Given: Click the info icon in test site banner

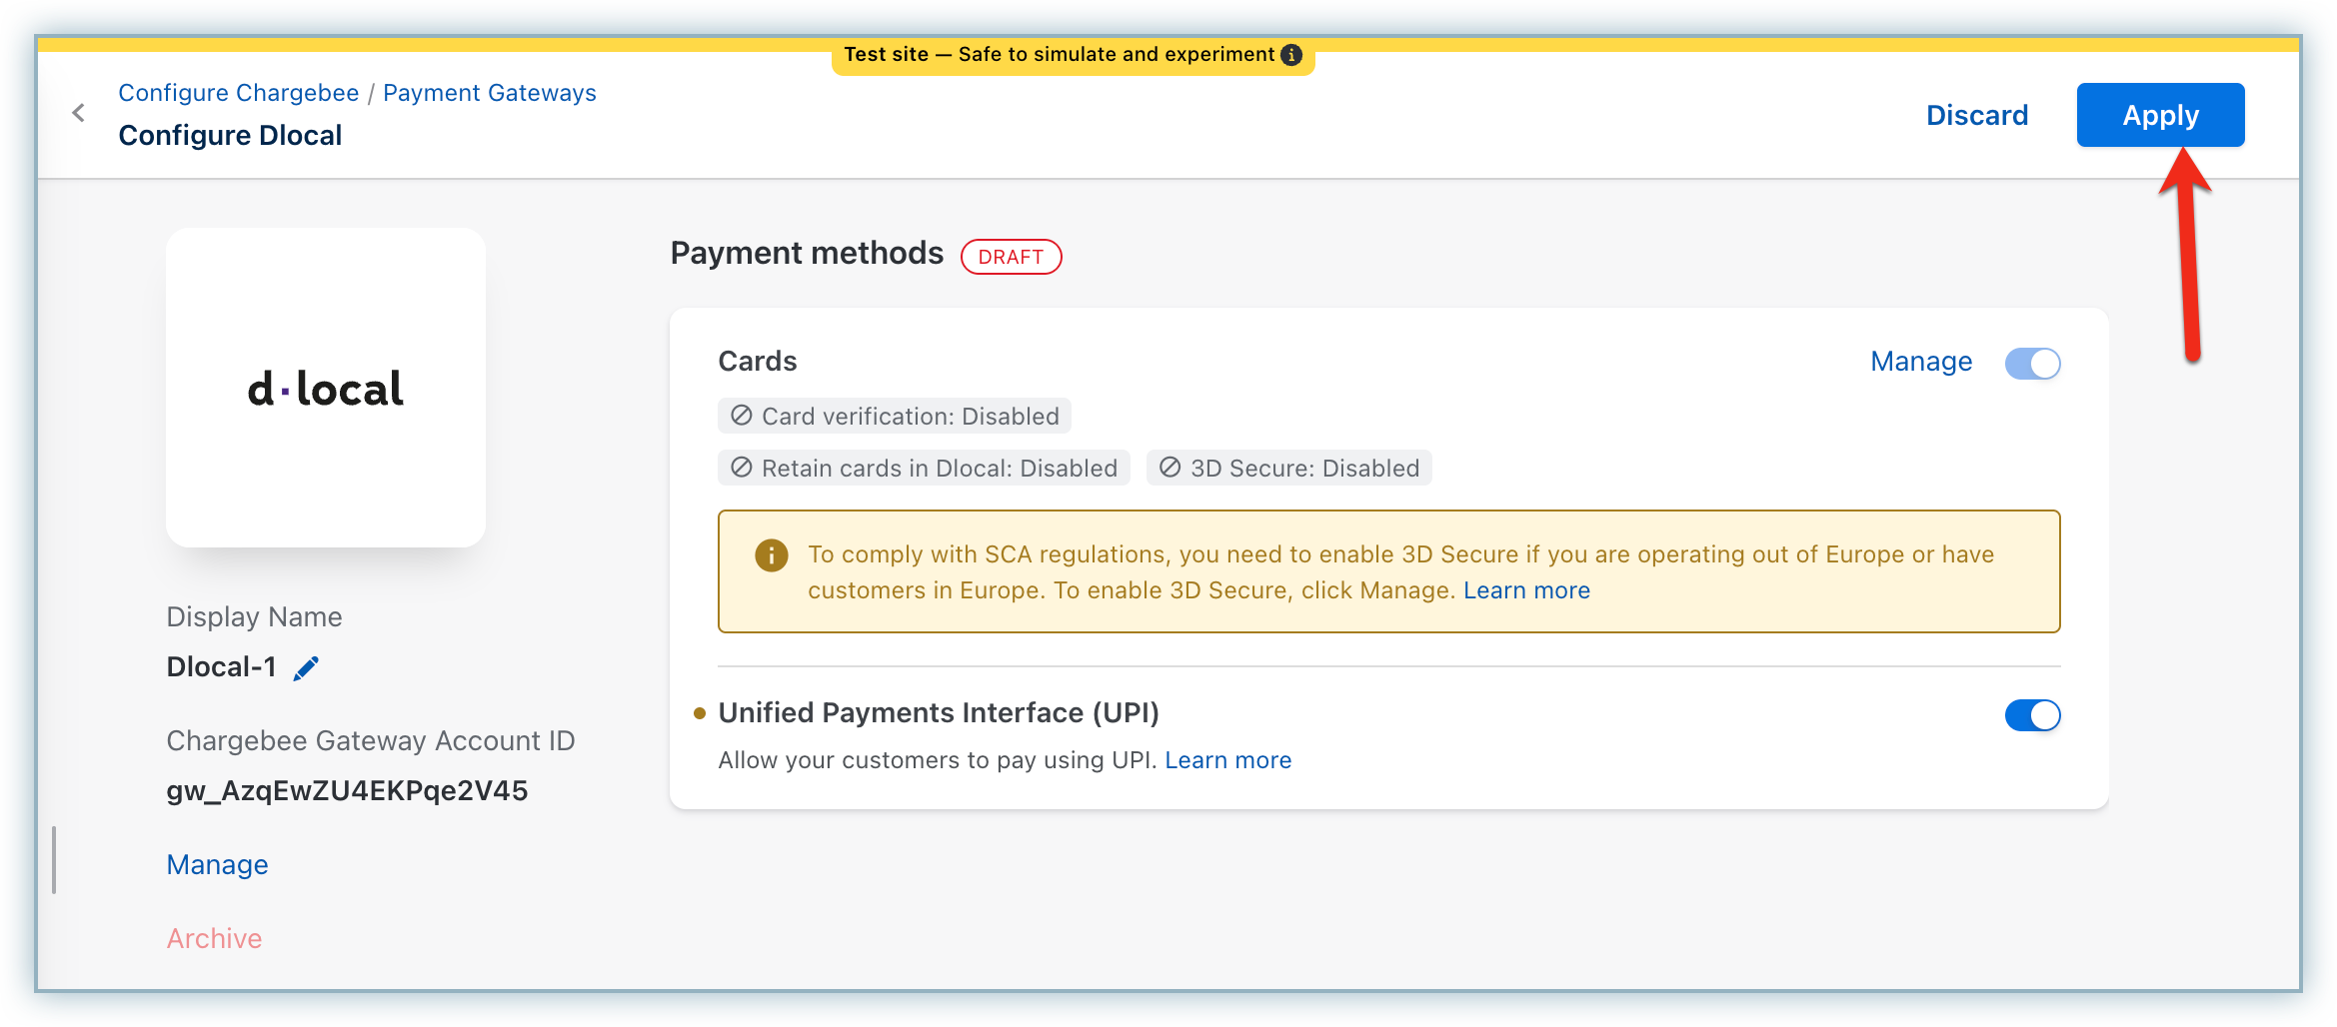Looking at the screenshot, I should point(1291,55).
